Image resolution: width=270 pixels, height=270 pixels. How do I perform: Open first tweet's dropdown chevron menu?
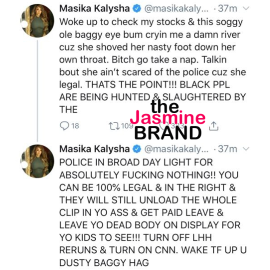pos(247,8)
